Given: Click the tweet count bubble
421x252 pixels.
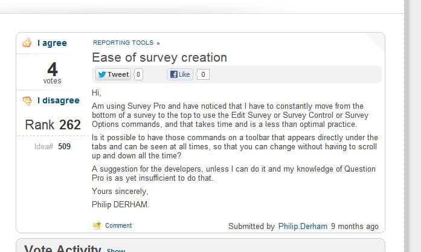Looking at the screenshot, I should pos(139,74).
